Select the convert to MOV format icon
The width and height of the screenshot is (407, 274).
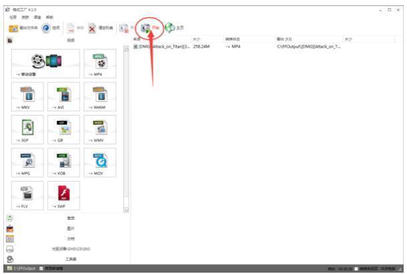(100, 162)
